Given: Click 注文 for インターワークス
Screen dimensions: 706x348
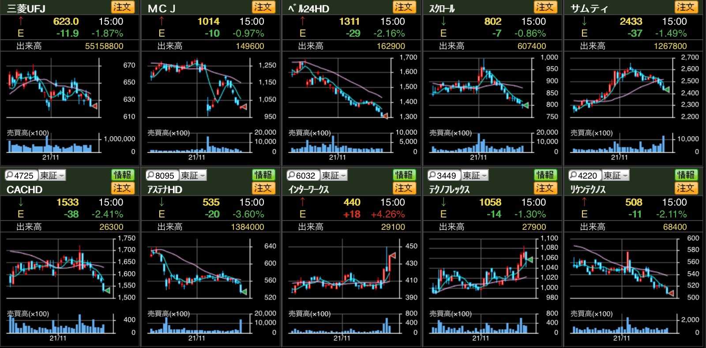Looking at the screenshot, I should coord(404,188).
